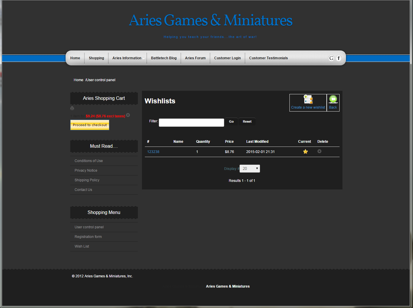The width and height of the screenshot is (413, 308).
Task: Open the Display # dropdown showing 20
Action: 250,168
